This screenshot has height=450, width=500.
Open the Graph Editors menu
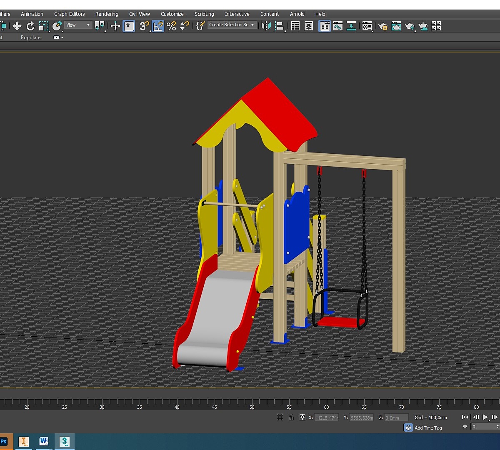[69, 14]
